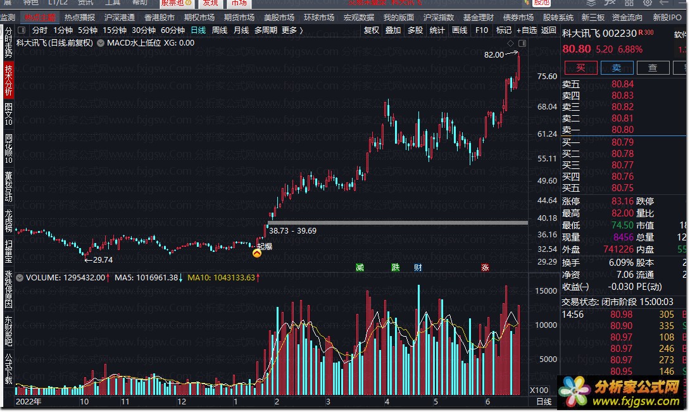The height and width of the screenshot is (412, 690).
Task: Click the red 涨 event marker
Action: point(485,267)
